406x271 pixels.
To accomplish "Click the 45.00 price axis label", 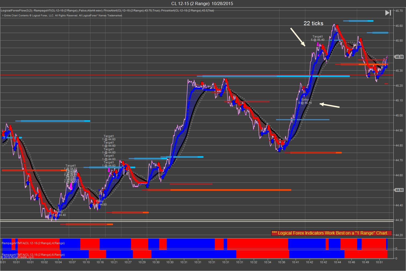I will tap(399, 115).
